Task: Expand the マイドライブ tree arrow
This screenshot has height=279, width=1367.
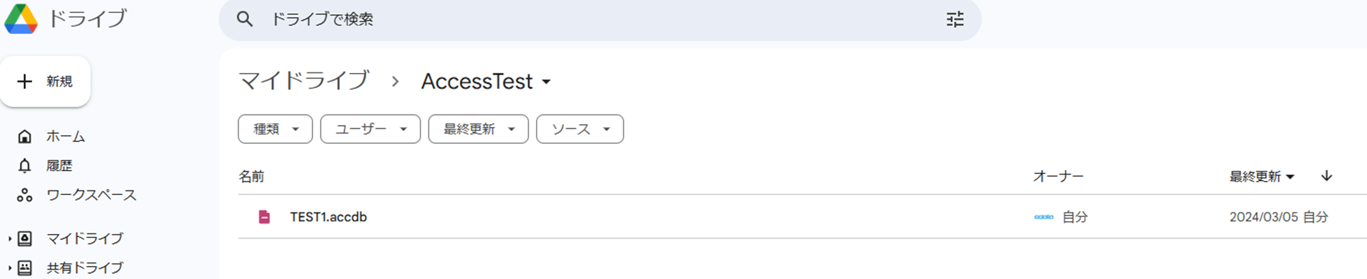Action: 10,239
